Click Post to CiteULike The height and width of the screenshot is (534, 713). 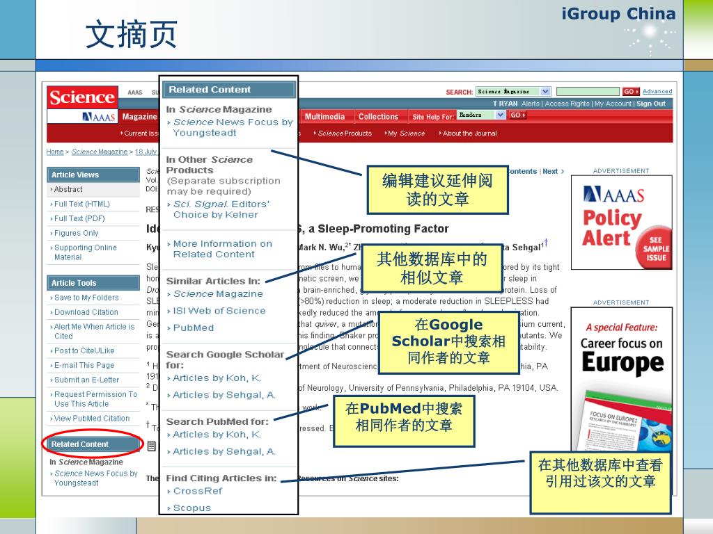(84, 350)
